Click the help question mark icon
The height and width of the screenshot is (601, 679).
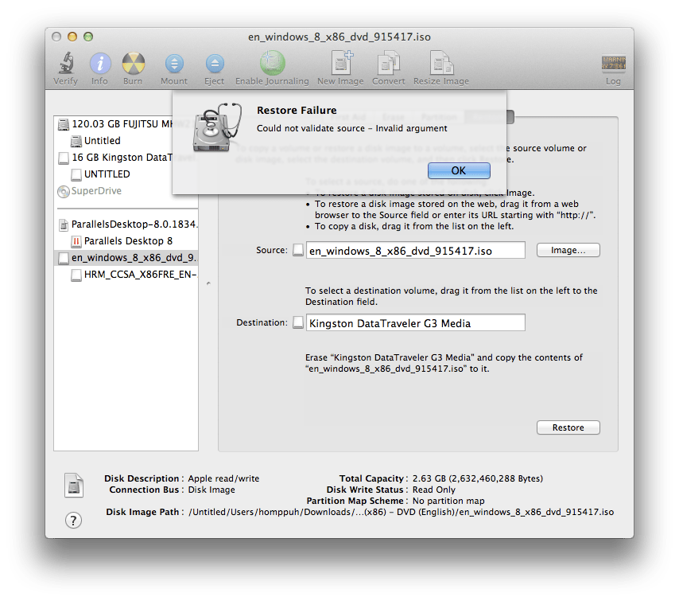[74, 520]
